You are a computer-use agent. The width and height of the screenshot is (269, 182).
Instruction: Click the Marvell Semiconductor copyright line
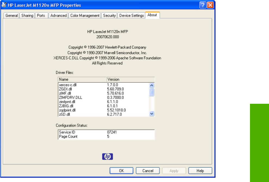pos(107,53)
